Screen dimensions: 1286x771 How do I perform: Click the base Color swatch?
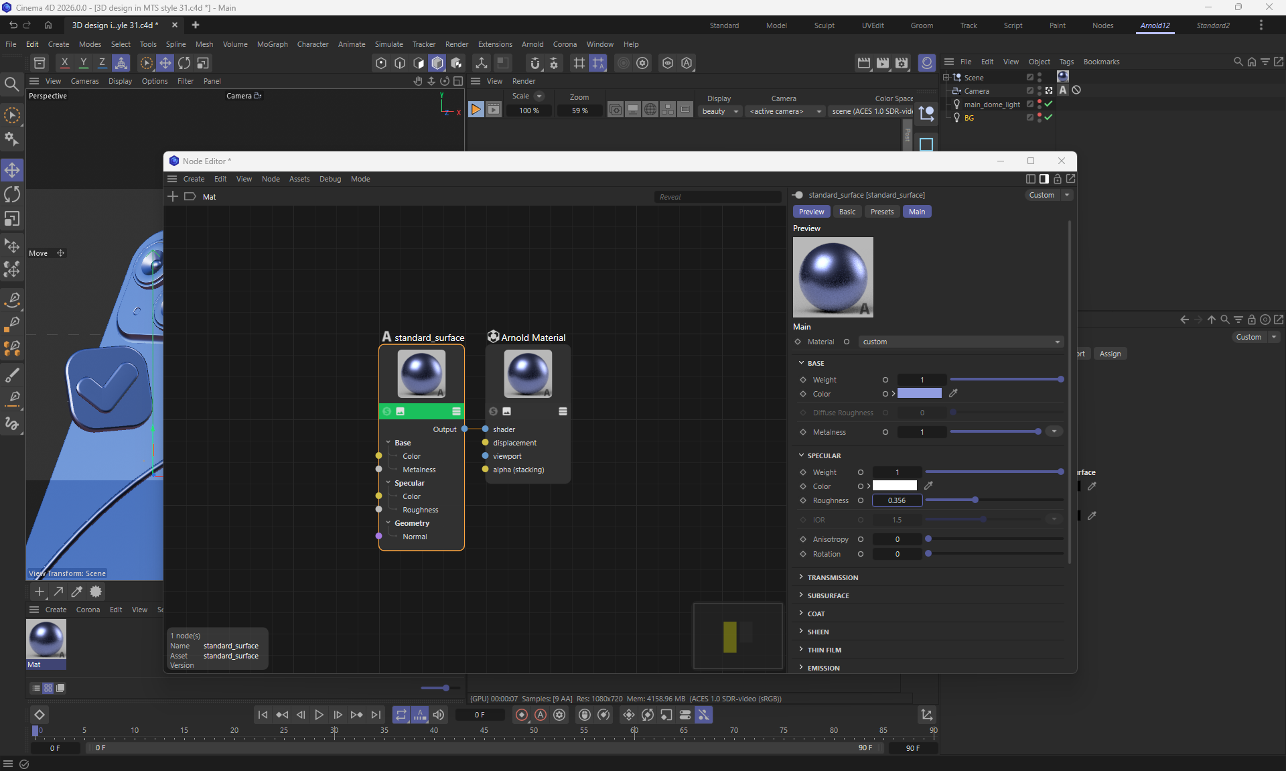919,393
